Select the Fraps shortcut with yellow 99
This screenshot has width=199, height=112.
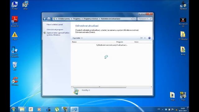click(x=183, y=96)
